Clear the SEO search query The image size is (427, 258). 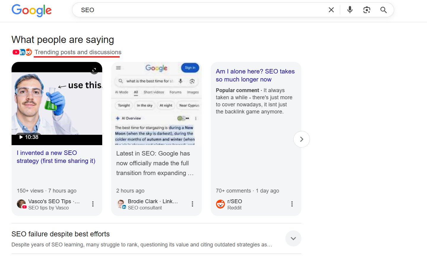coord(331,10)
